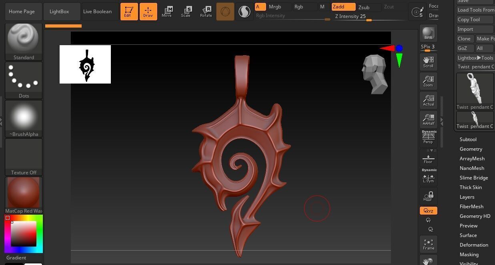Click Load Tools From button
495x265 pixels.
475,10
